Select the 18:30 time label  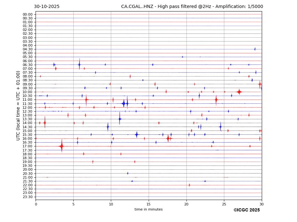coord(28,158)
